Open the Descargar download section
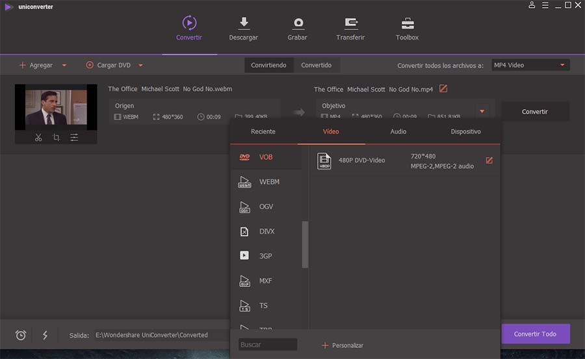 tap(243, 29)
